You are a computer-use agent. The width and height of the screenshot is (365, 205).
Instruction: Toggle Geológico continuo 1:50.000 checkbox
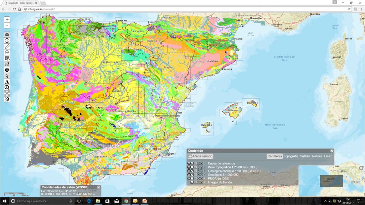[192, 171]
